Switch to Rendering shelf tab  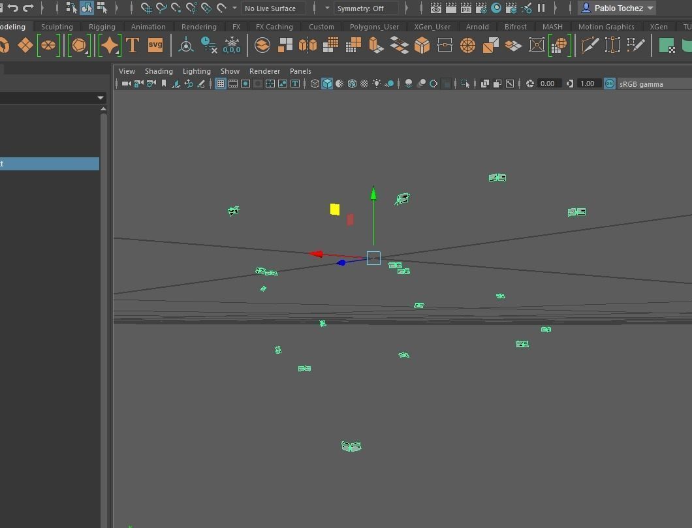tap(199, 27)
